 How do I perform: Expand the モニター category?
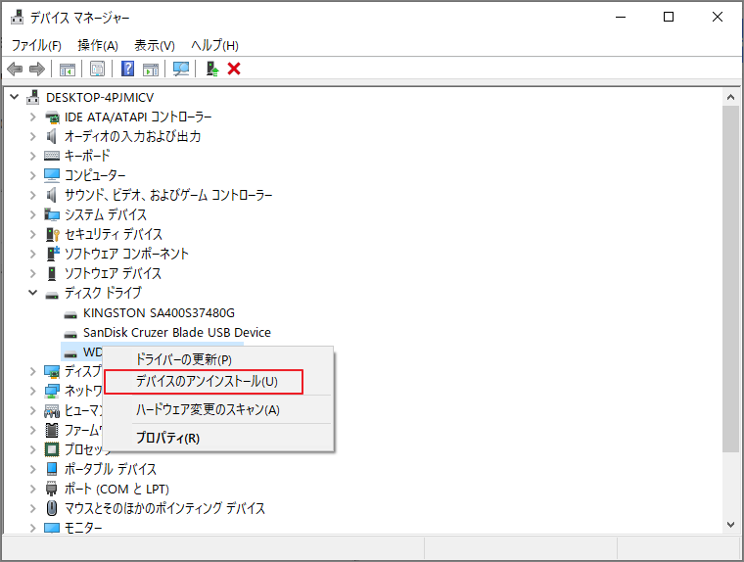point(32,528)
